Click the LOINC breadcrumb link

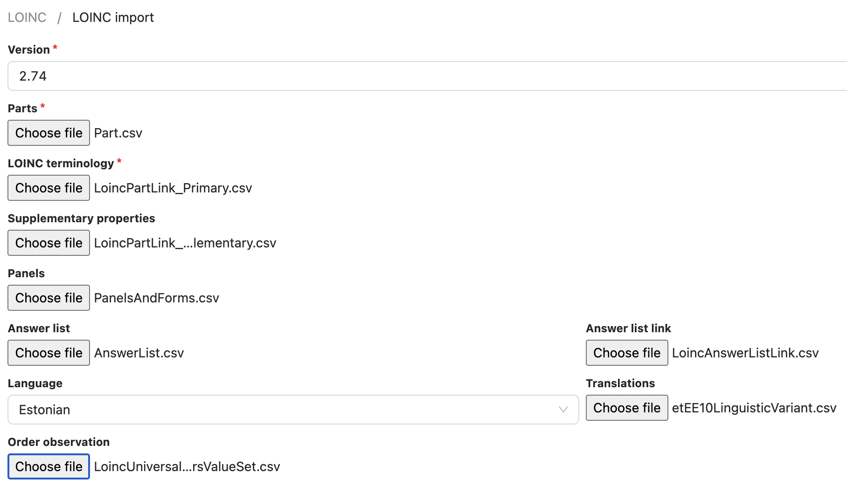(27, 18)
